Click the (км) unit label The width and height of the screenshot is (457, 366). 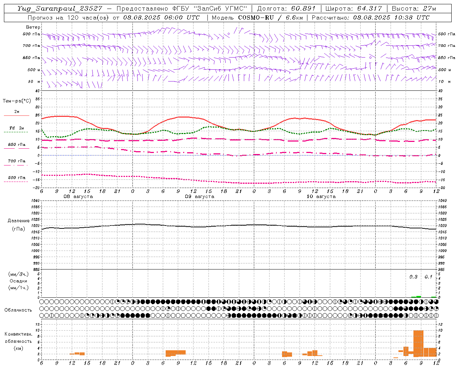click(x=19, y=348)
